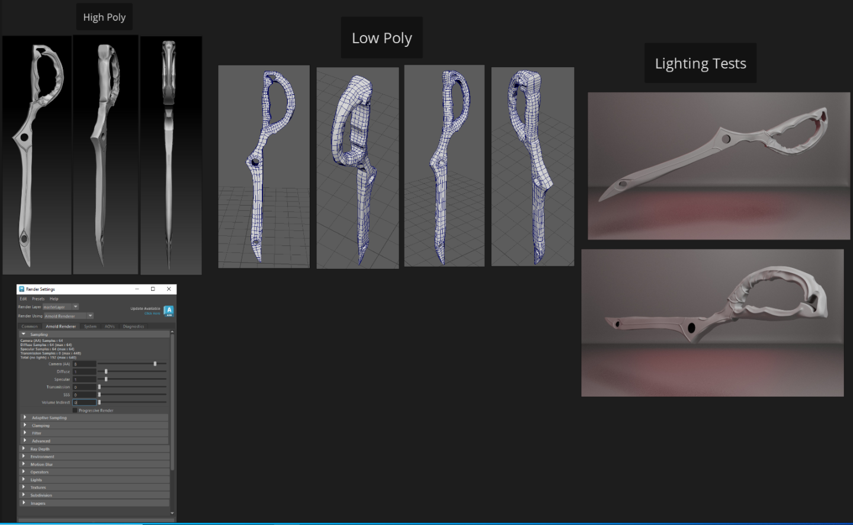
Task: Expand the Clamping section
Action: (x=95, y=425)
